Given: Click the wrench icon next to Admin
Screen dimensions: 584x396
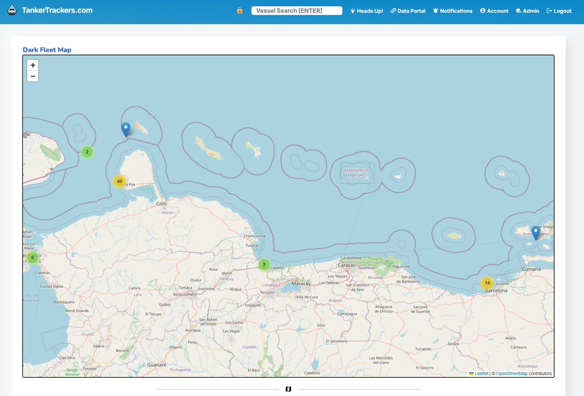Looking at the screenshot, I should pos(518,10).
